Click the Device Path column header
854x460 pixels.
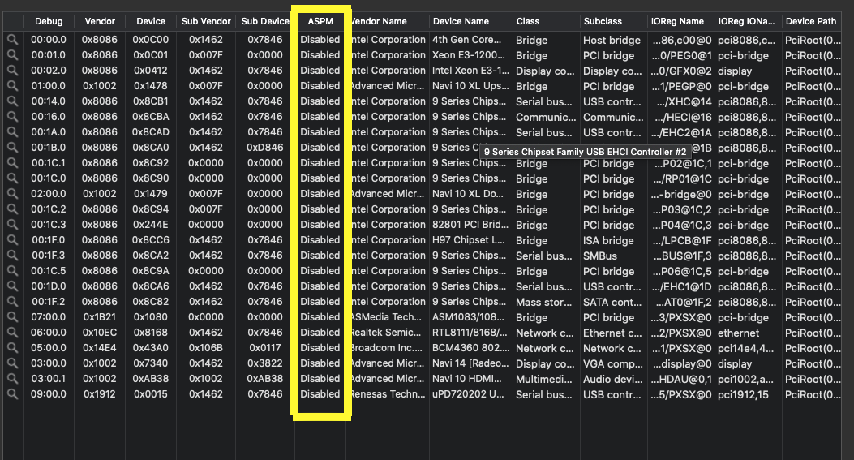coord(811,21)
